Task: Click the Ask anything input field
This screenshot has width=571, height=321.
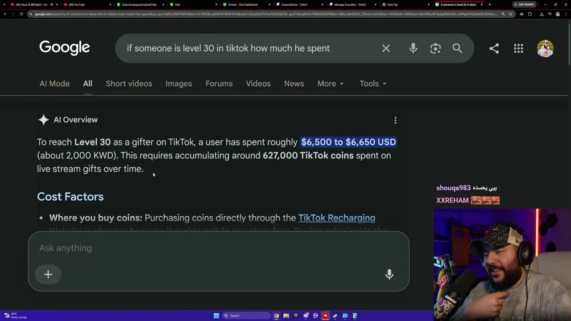Action: [x=219, y=248]
